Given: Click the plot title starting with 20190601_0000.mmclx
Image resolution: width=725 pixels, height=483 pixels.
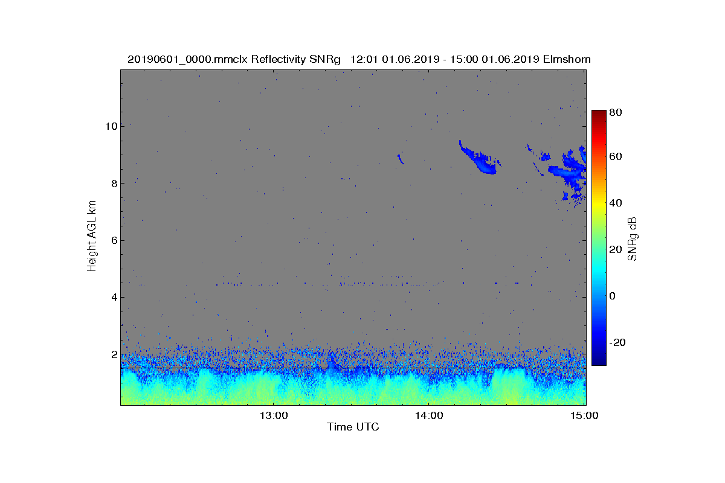Looking at the screenshot, I should pos(359,59).
